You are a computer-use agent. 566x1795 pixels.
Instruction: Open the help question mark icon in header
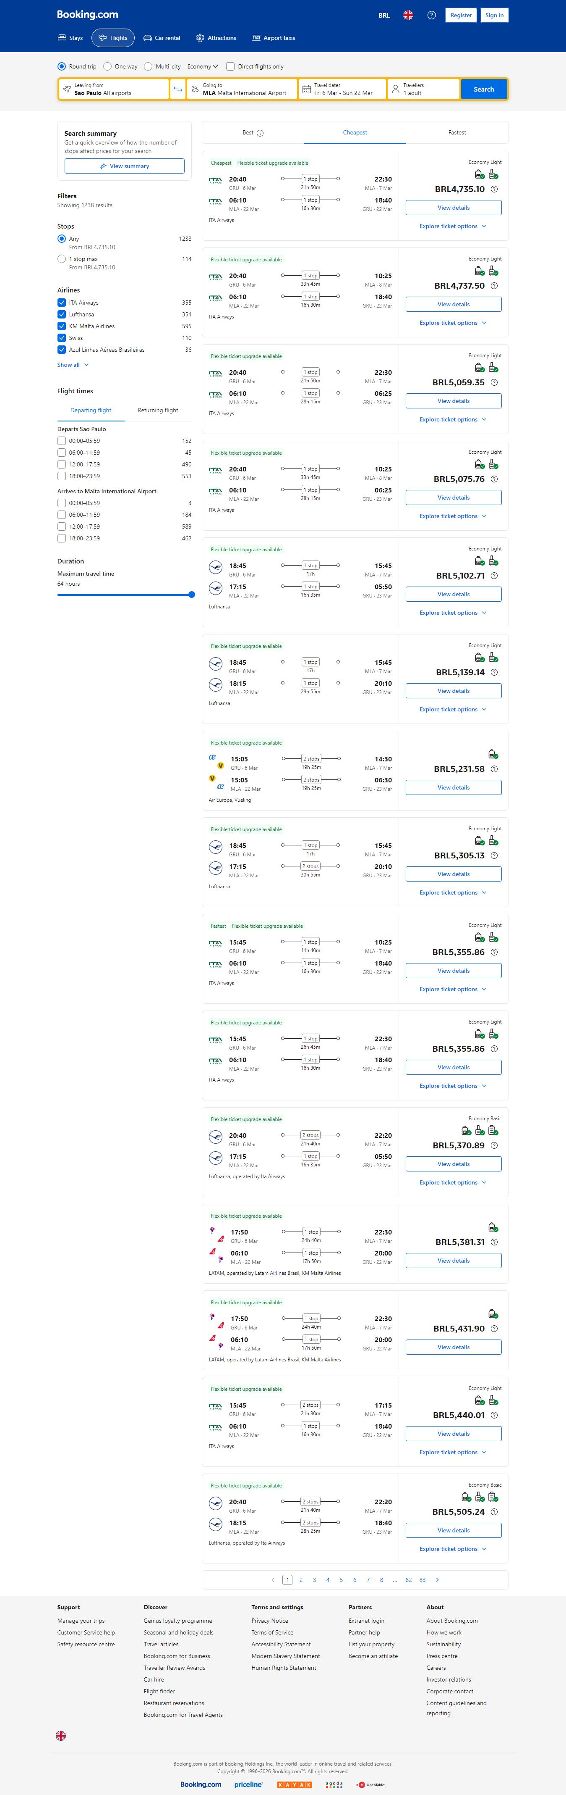pos(432,15)
